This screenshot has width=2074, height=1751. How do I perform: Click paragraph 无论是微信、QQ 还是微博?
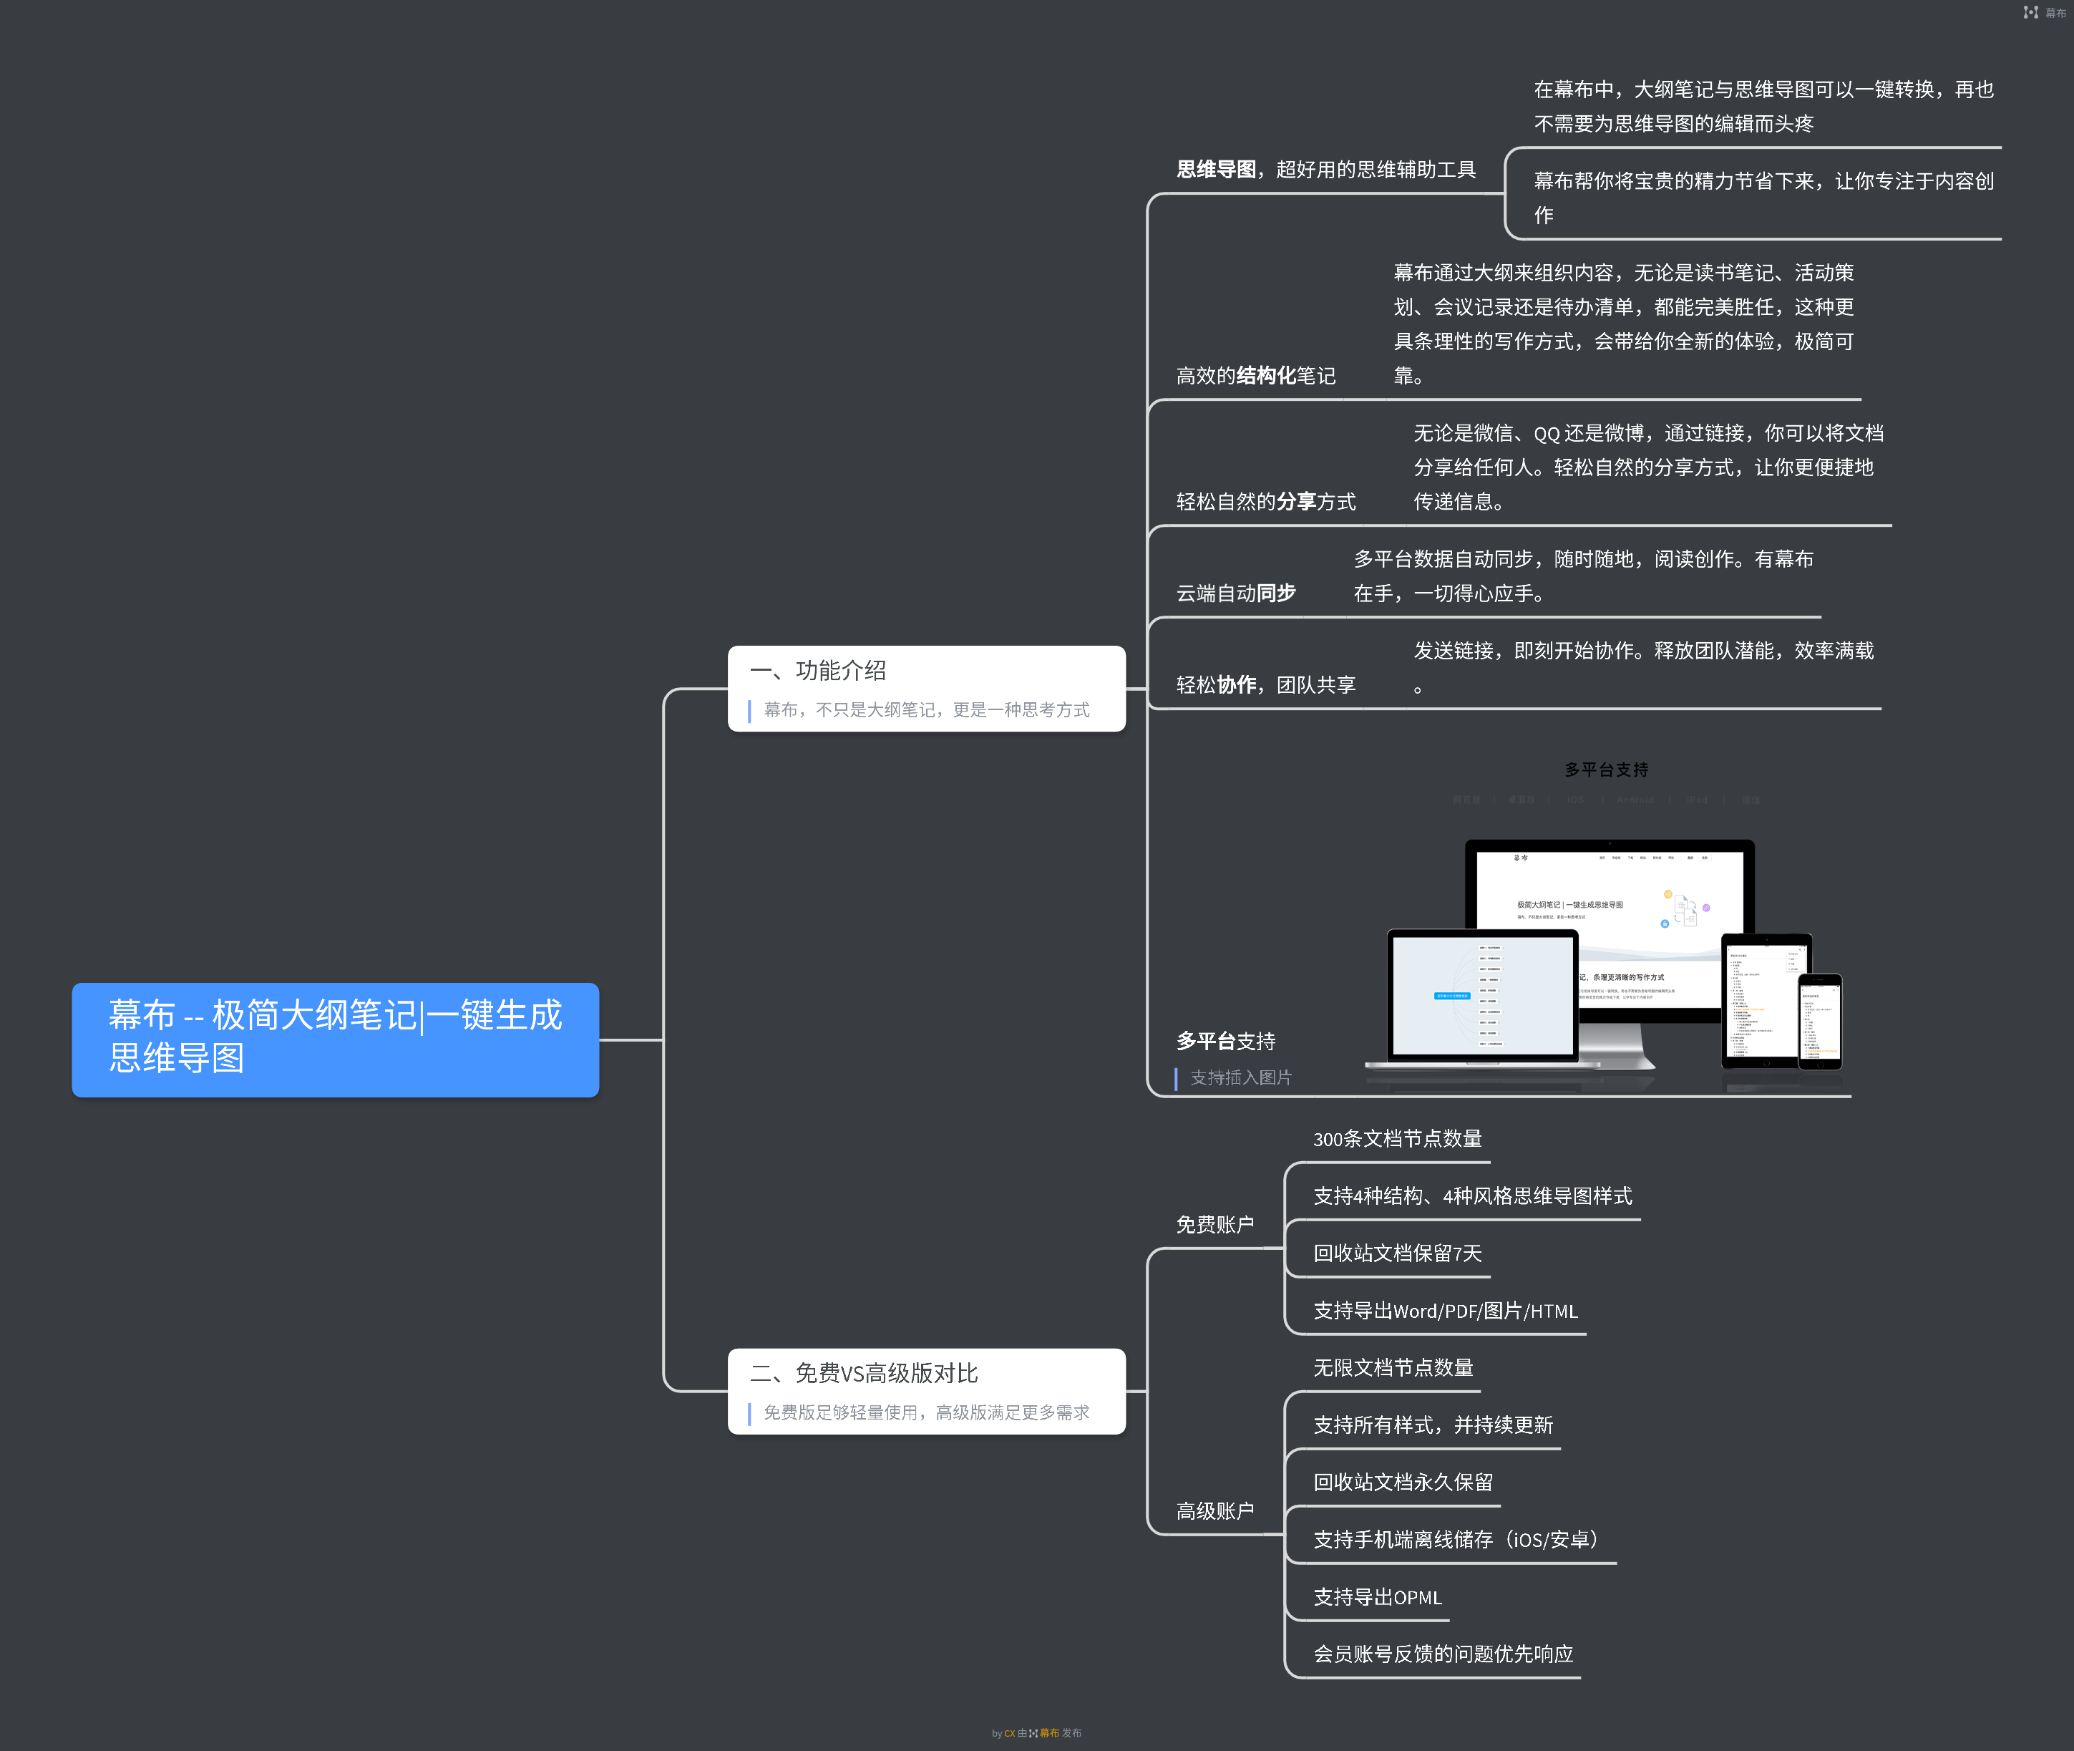1648,467
